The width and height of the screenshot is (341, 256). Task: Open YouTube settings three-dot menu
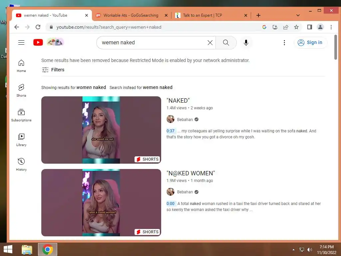(x=284, y=43)
